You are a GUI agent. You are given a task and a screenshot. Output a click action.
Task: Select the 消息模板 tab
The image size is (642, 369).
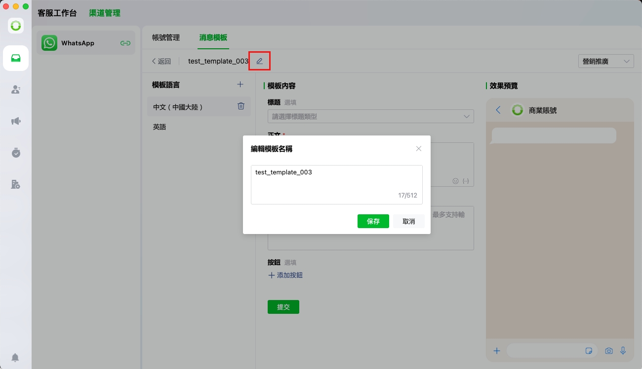(x=213, y=37)
